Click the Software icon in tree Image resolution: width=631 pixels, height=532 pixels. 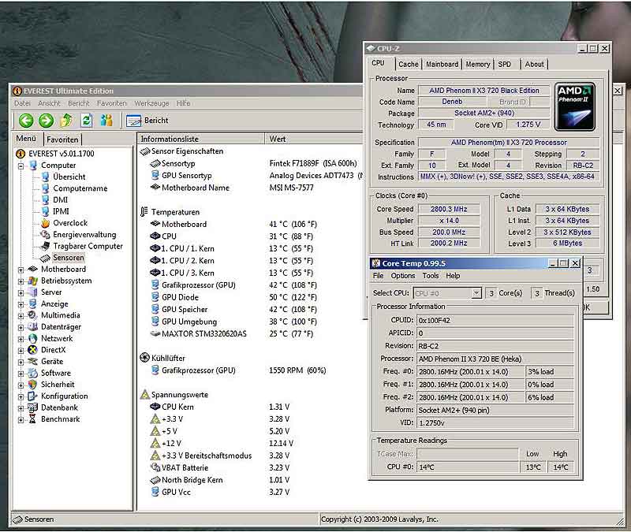pos(32,373)
